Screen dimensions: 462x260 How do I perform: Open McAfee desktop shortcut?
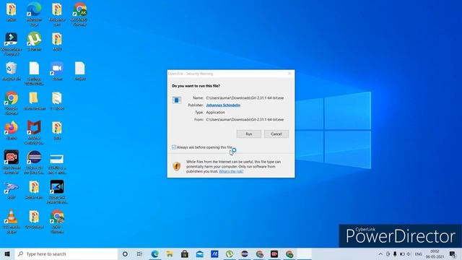[x=34, y=132]
